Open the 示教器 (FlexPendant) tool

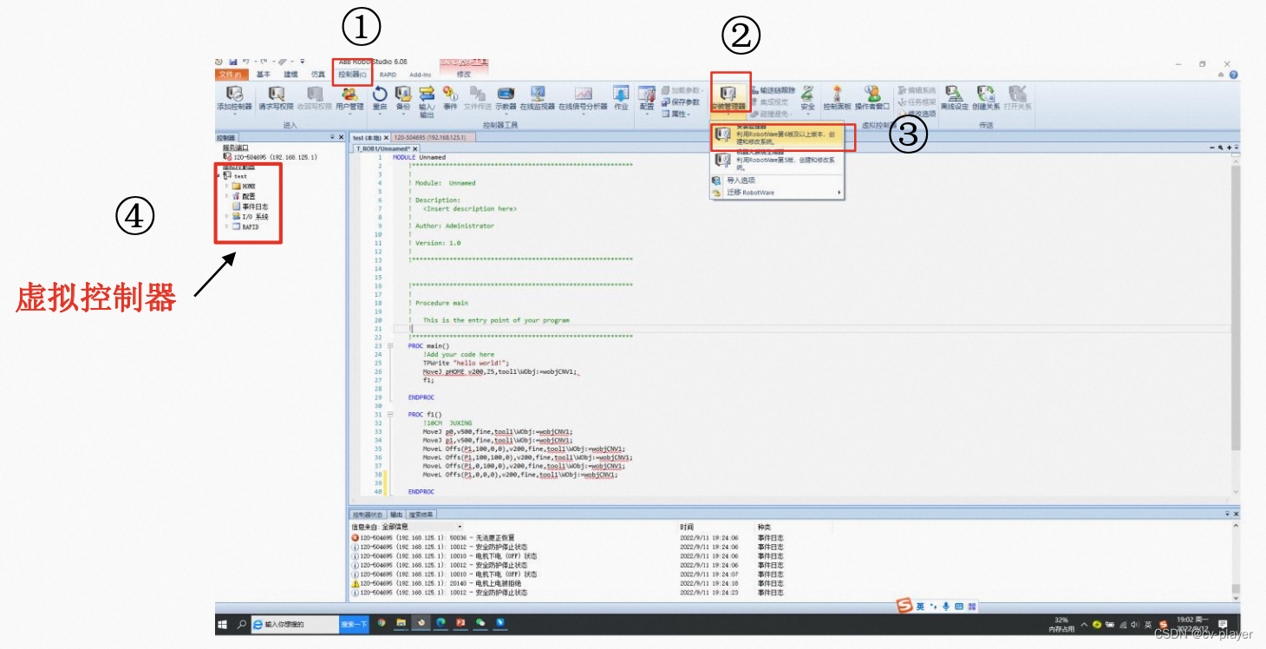tap(506, 98)
